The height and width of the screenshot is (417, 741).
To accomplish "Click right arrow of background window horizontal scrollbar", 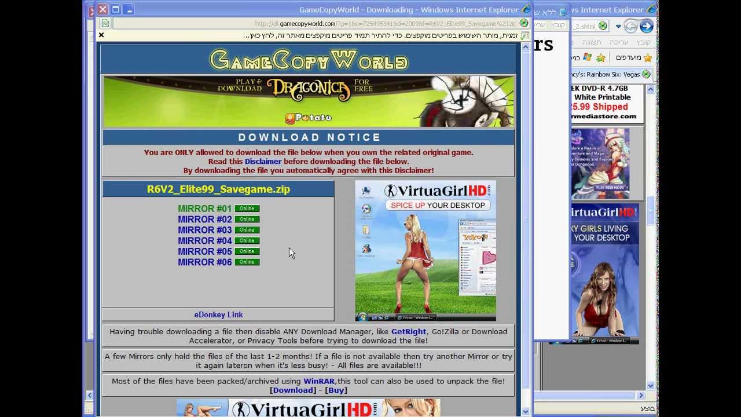I will coord(641,396).
